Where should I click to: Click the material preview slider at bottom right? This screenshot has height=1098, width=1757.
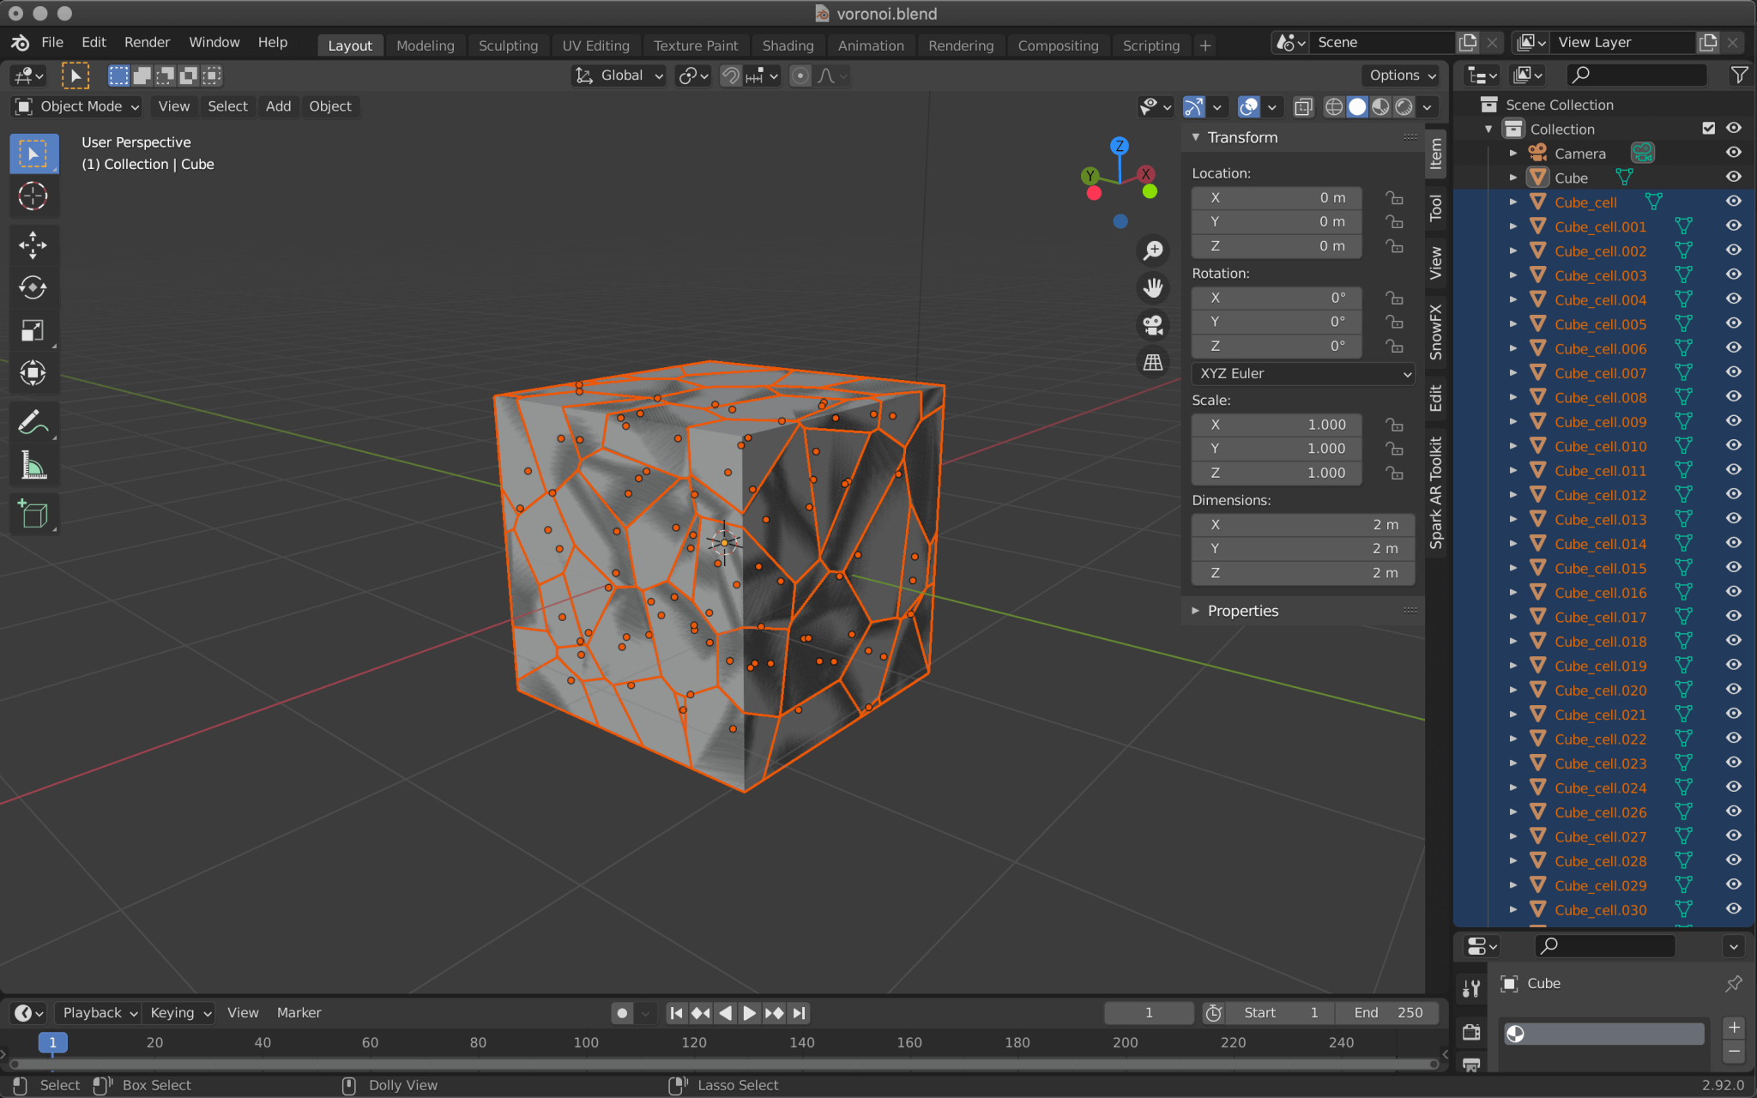(x=1603, y=1034)
